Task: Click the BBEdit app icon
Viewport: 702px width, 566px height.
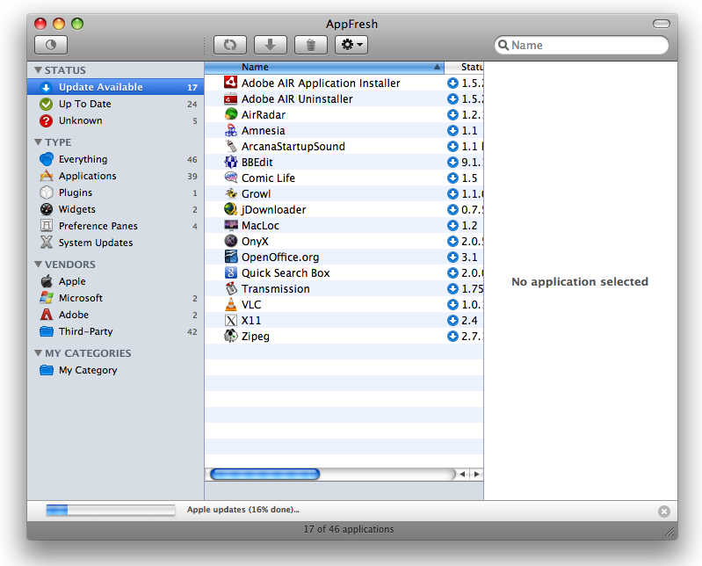Action: (230, 162)
